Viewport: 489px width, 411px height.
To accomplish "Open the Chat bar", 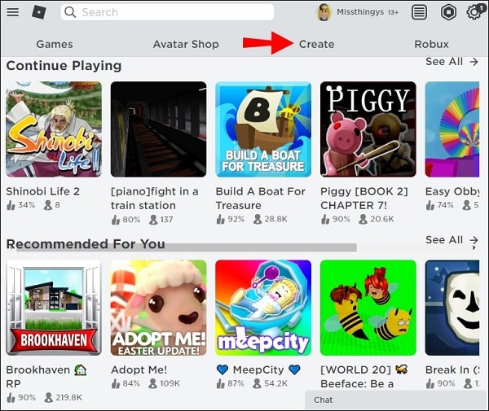I will click(x=397, y=400).
